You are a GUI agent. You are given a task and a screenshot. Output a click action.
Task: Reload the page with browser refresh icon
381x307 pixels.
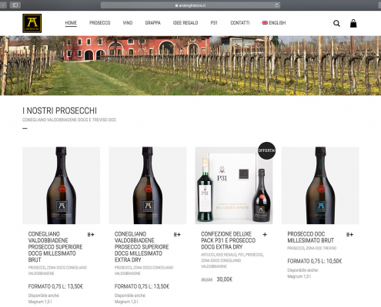[x=276, y=5]
